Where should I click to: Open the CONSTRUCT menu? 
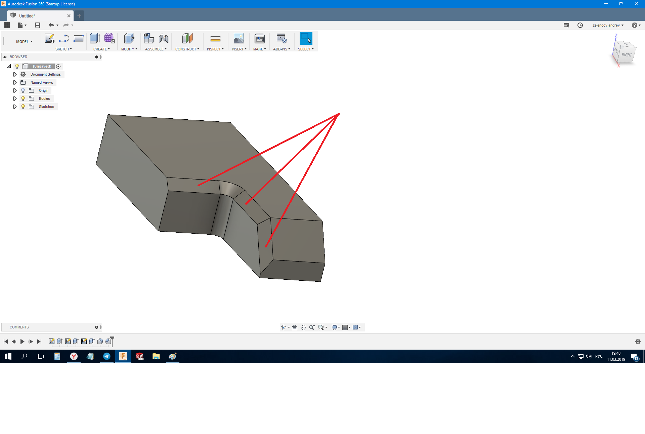coord(187,49)
